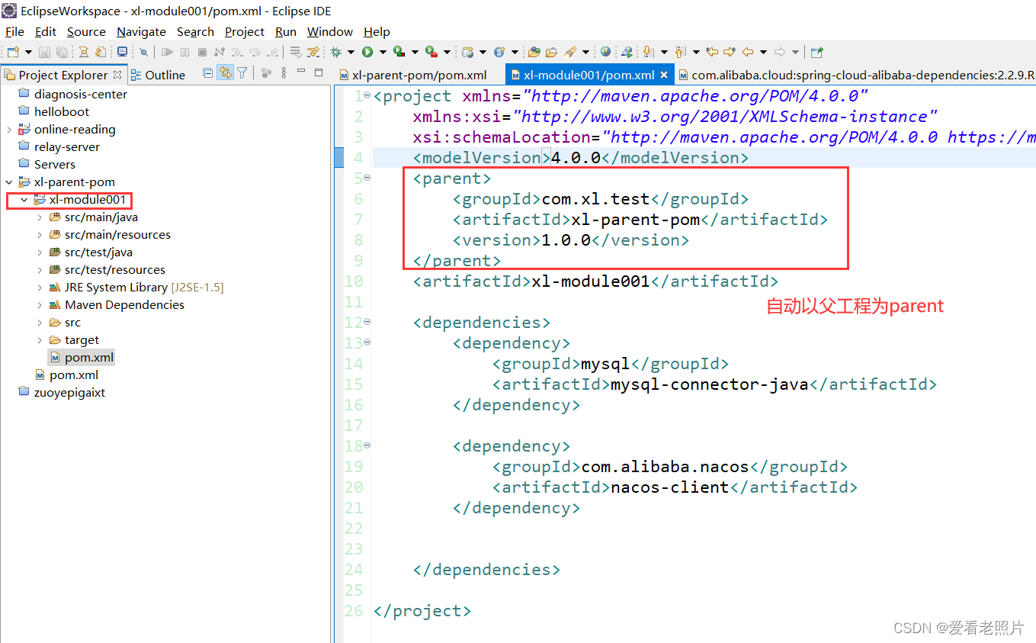Open the Project menu
Viewport: 1036px width, 643px height.
coord(245,31)
